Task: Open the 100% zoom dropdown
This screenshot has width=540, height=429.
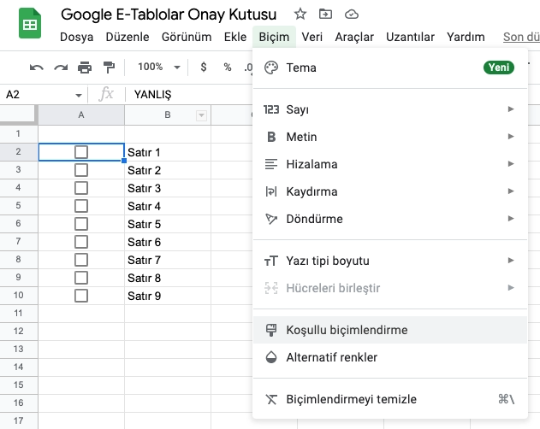Action: (x=157, y=68)
